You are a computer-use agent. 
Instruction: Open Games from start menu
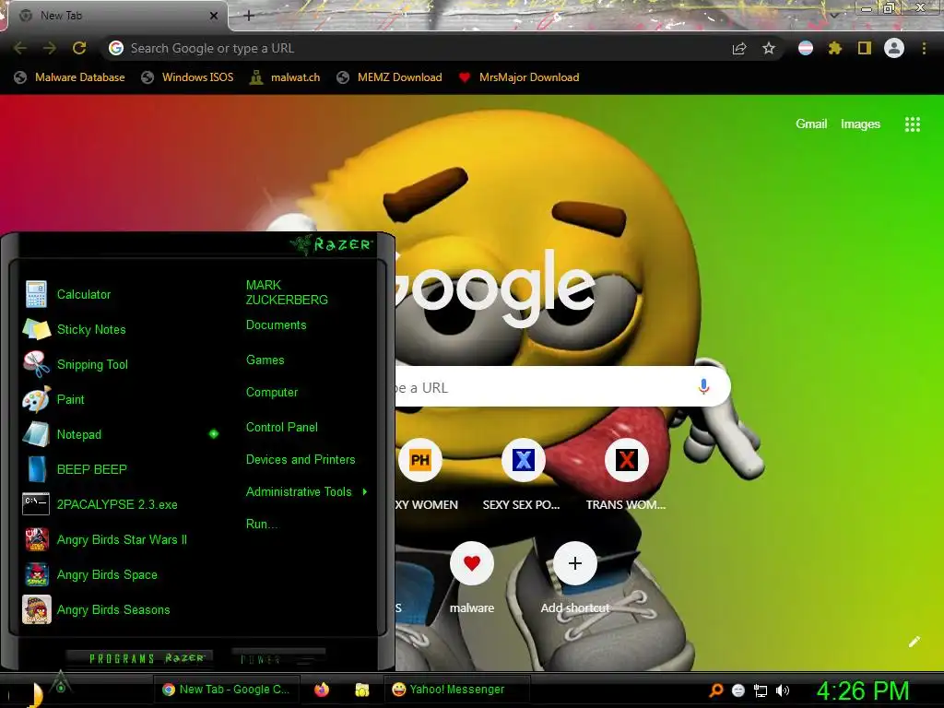265,360
